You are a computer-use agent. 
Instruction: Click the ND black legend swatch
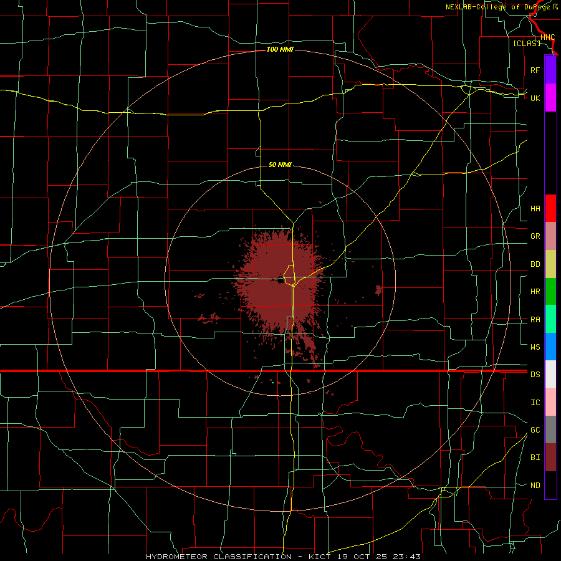coord(550,485)
